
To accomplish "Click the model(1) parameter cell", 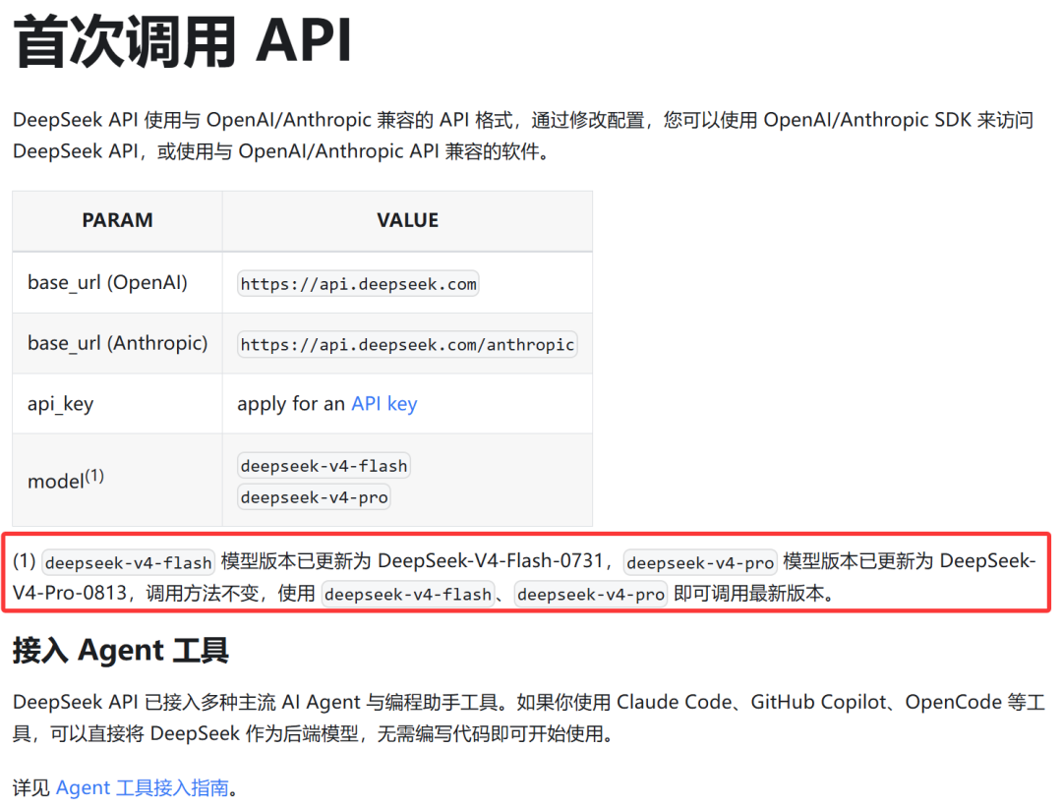I will (x=117, y=480).
